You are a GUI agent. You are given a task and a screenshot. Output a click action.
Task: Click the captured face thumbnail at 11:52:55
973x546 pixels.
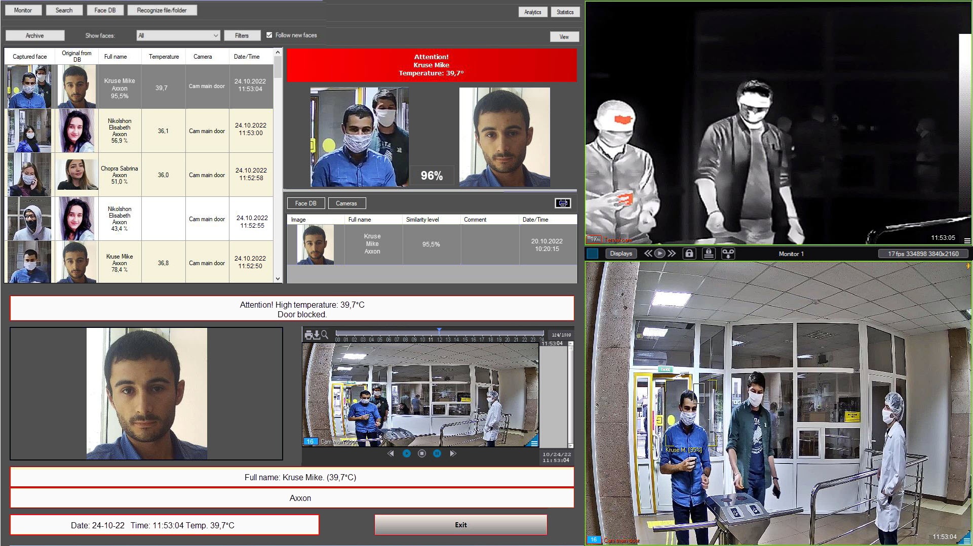point(29,219)
